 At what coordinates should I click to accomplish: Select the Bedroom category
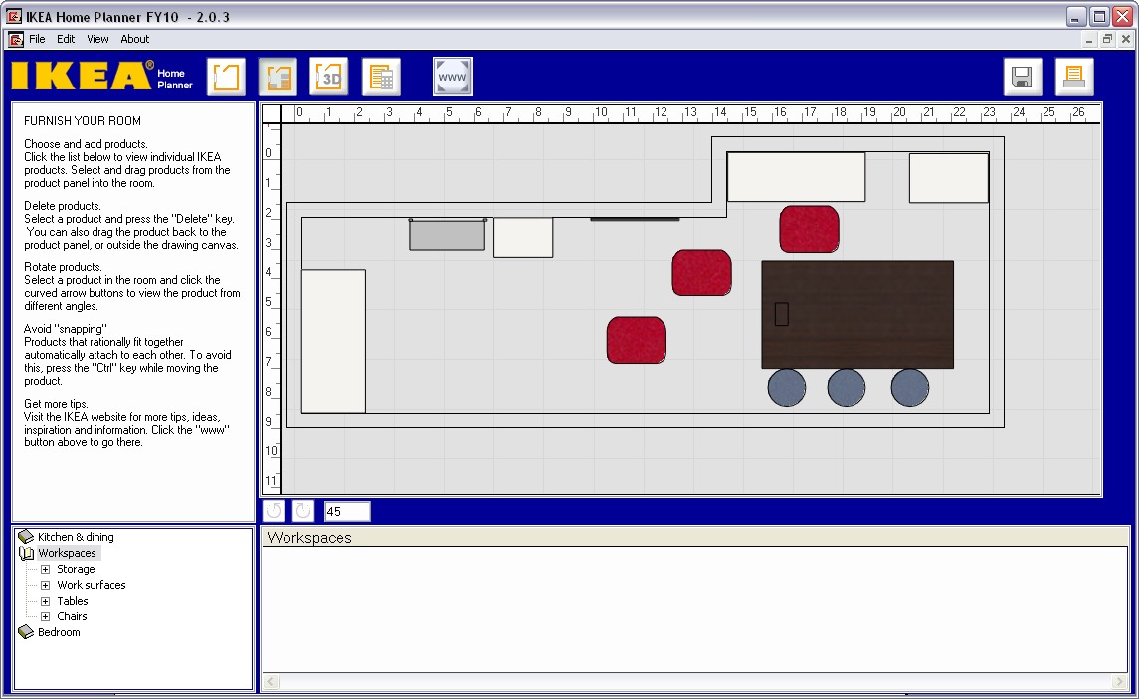coord(59,632)
